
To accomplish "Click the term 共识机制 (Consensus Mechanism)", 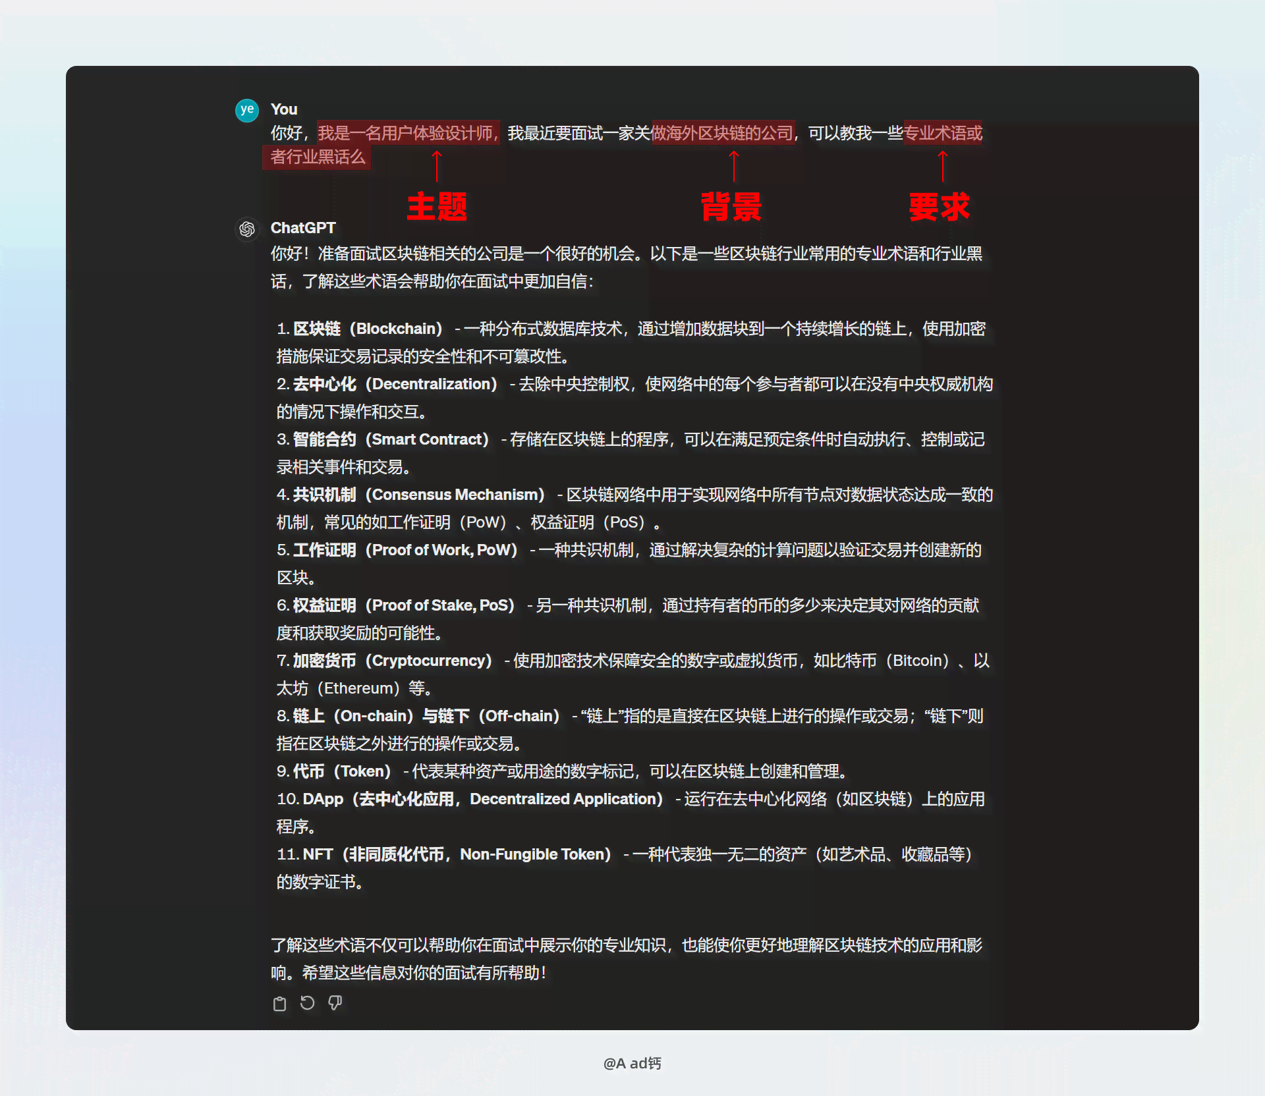I will click(x=419, y=495).
